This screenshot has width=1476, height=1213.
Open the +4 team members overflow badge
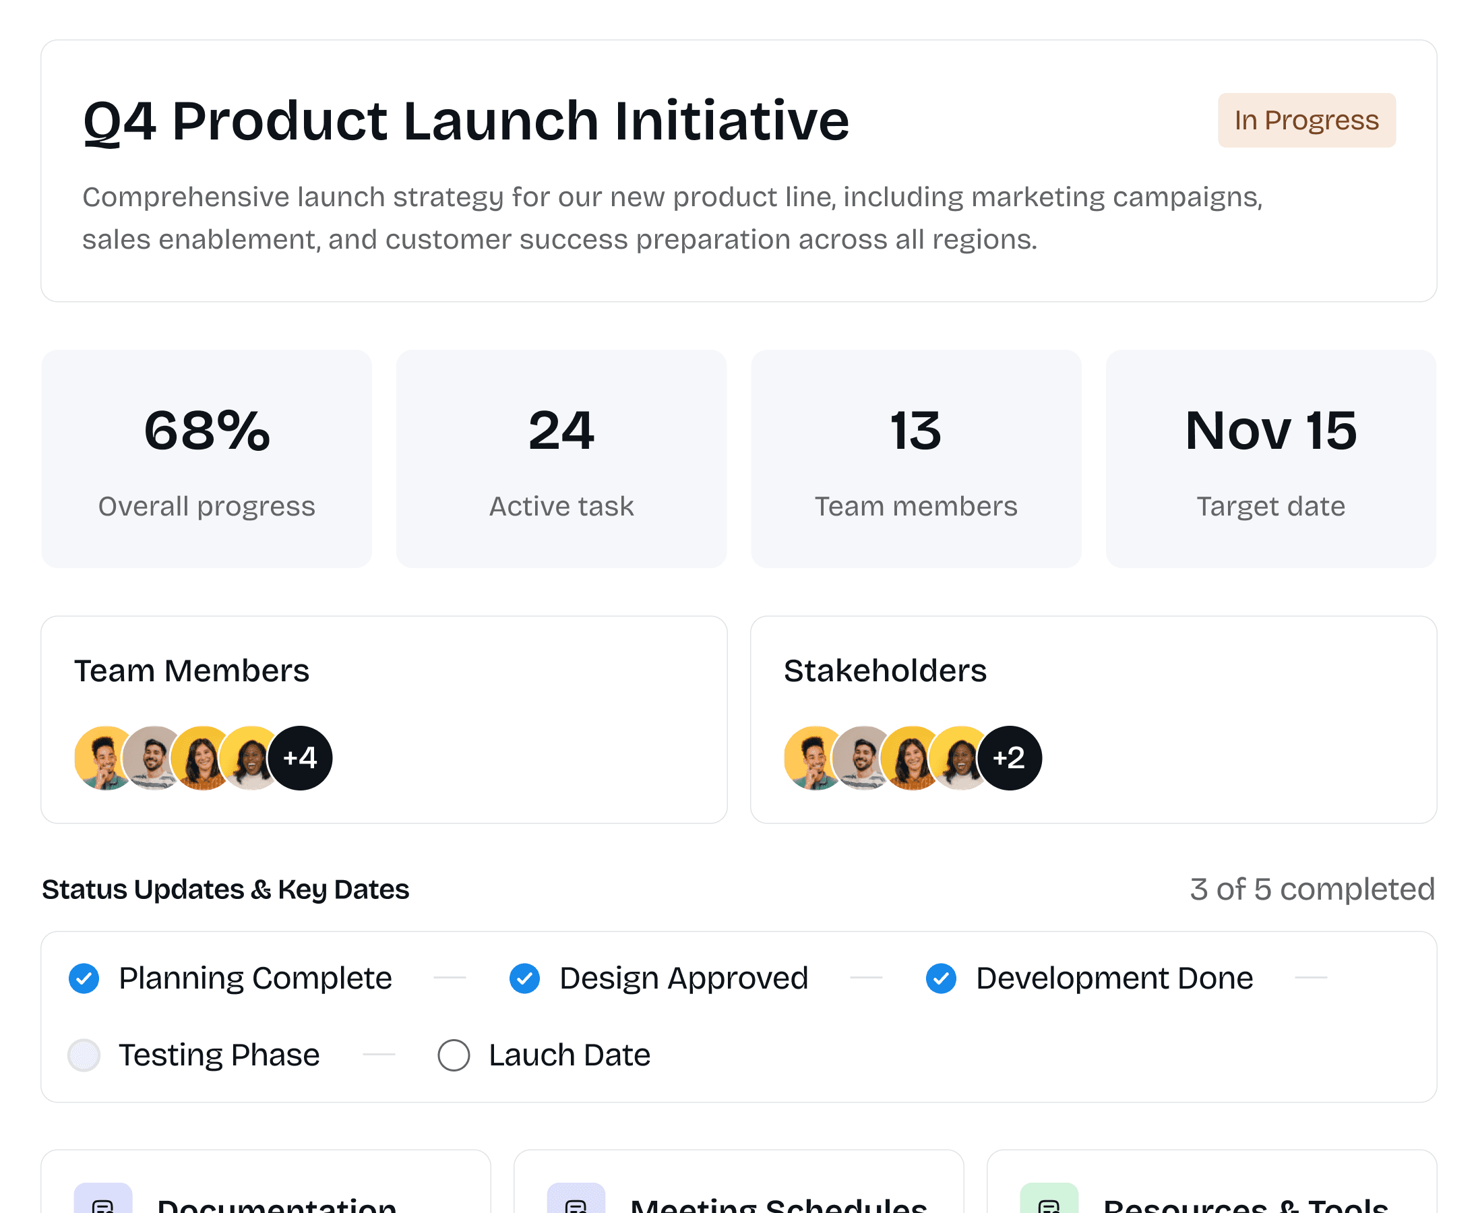tap(301, 758)
